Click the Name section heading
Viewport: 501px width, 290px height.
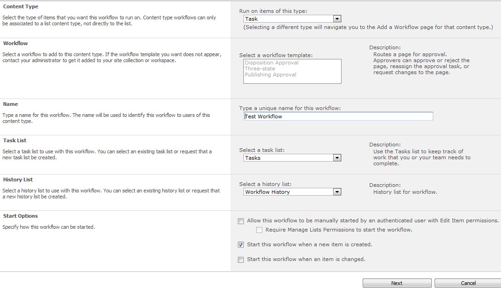11,104
